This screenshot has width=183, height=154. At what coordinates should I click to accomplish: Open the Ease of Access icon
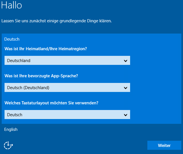[8, 145]
